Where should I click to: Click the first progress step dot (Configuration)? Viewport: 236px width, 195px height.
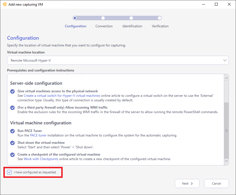[x=75, y=18]
